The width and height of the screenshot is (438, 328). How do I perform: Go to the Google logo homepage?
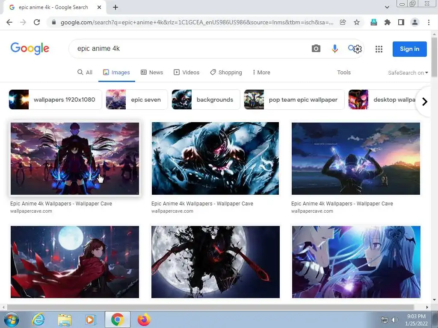(x=30, y=49)
